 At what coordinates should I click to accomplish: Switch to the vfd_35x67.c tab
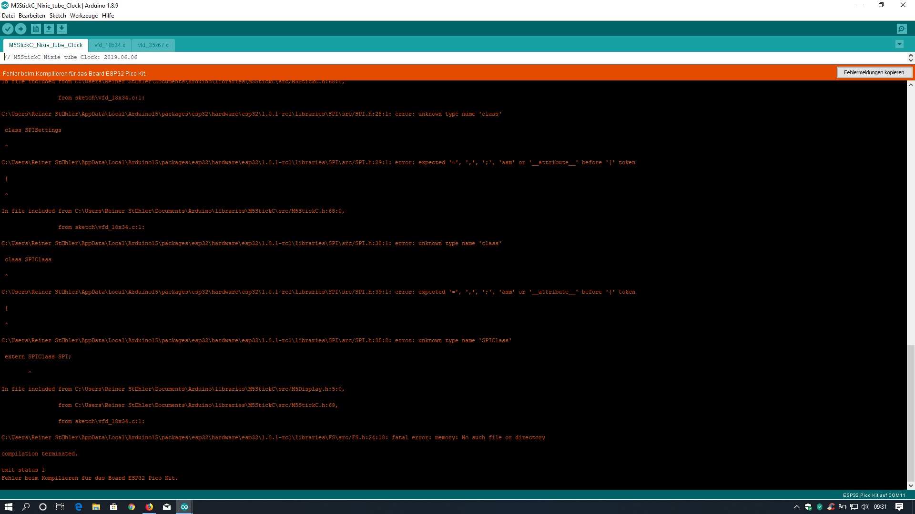point(153,45)
